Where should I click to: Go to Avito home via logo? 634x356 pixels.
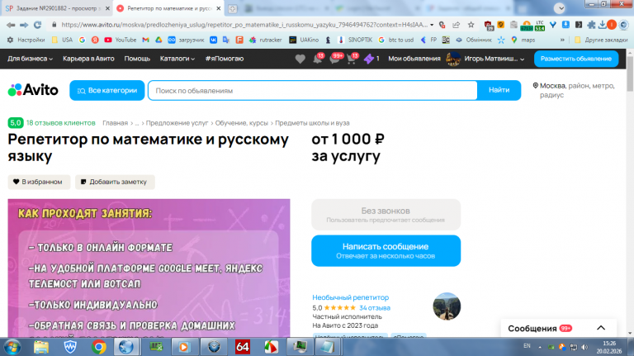pyautogui.click(x=33, y=90)
